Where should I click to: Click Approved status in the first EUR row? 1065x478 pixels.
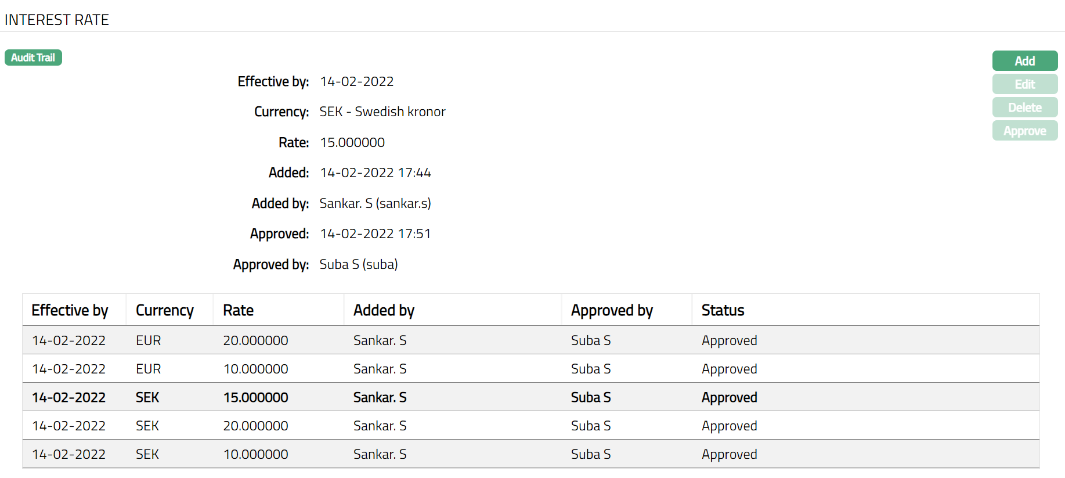tap(729, 340)
